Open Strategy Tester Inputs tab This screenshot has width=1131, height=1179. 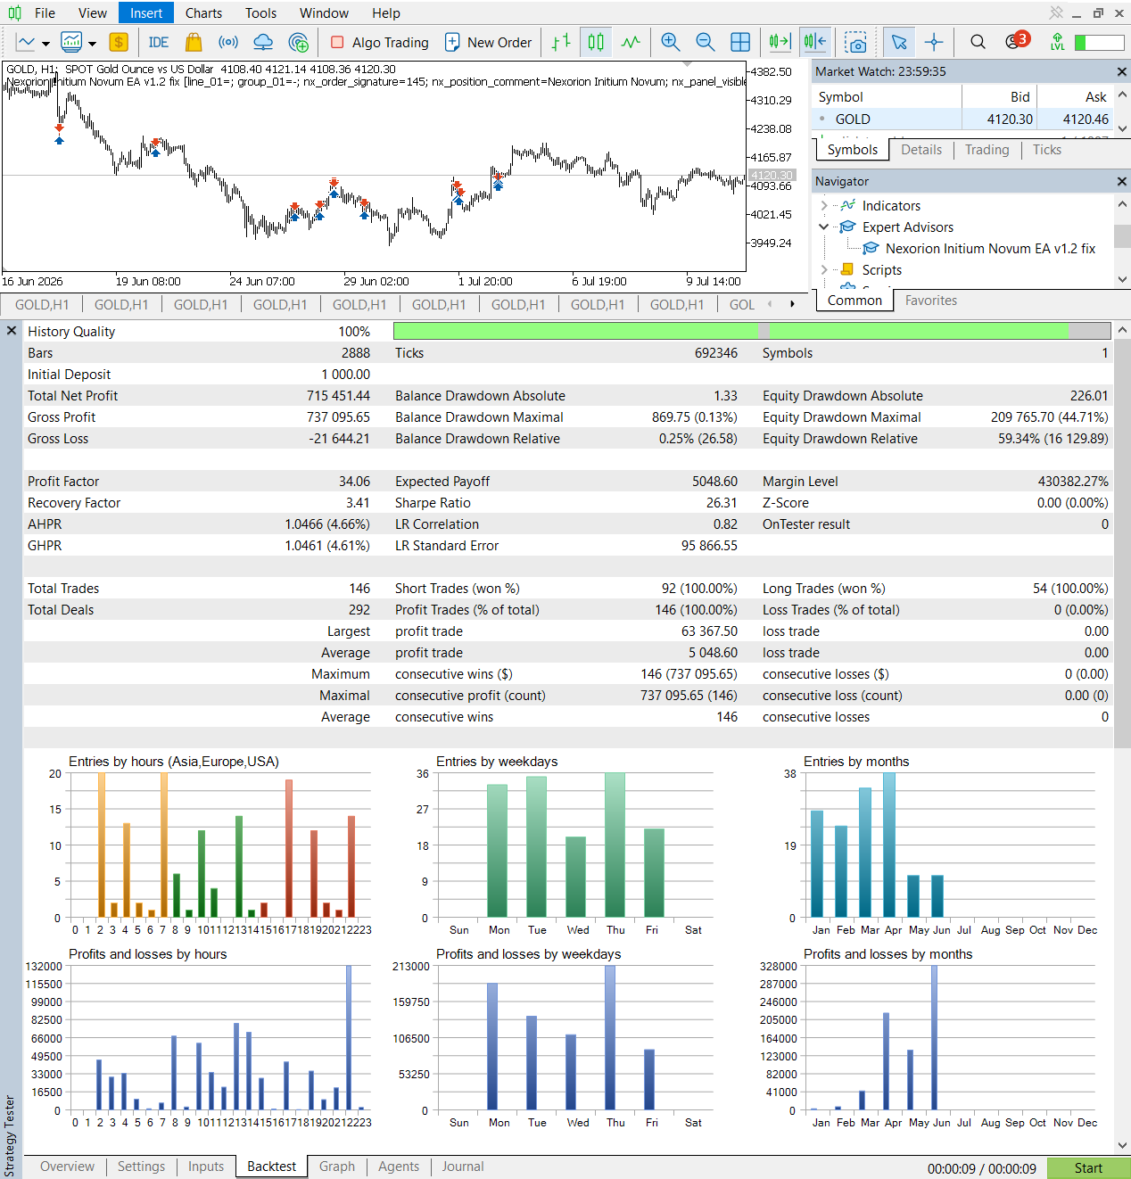pyautogui.click(x=206, y=1167)
